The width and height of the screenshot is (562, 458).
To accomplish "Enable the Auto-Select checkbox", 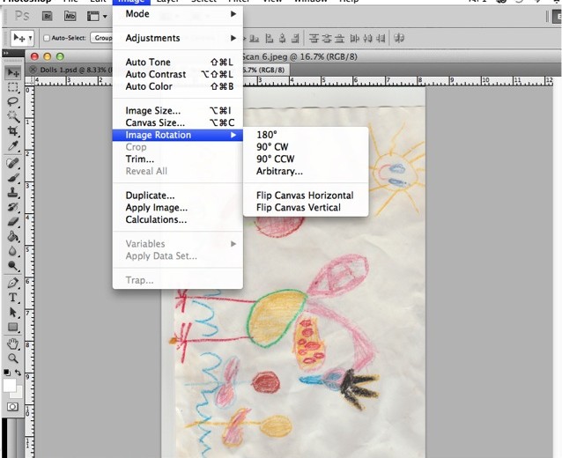I will (x=47, y=38).
